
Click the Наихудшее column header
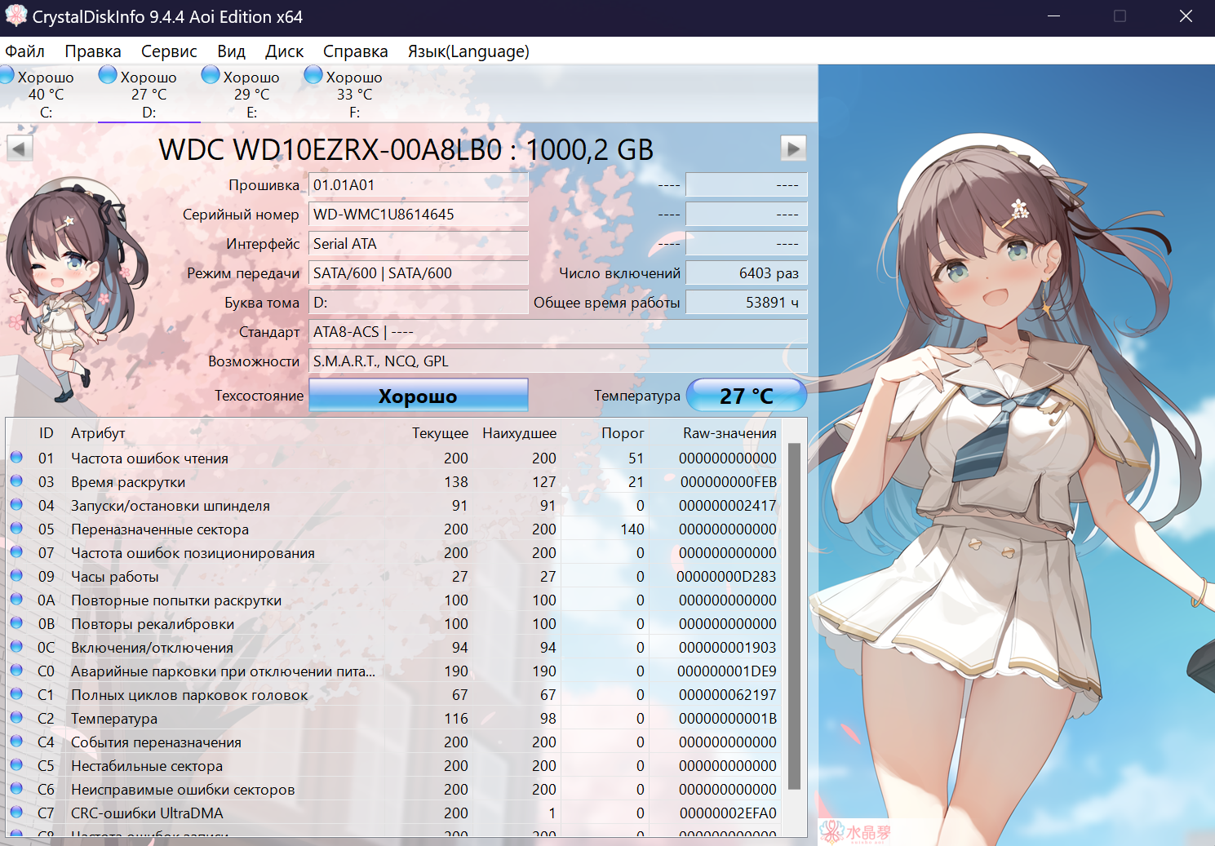click(519, 433)
